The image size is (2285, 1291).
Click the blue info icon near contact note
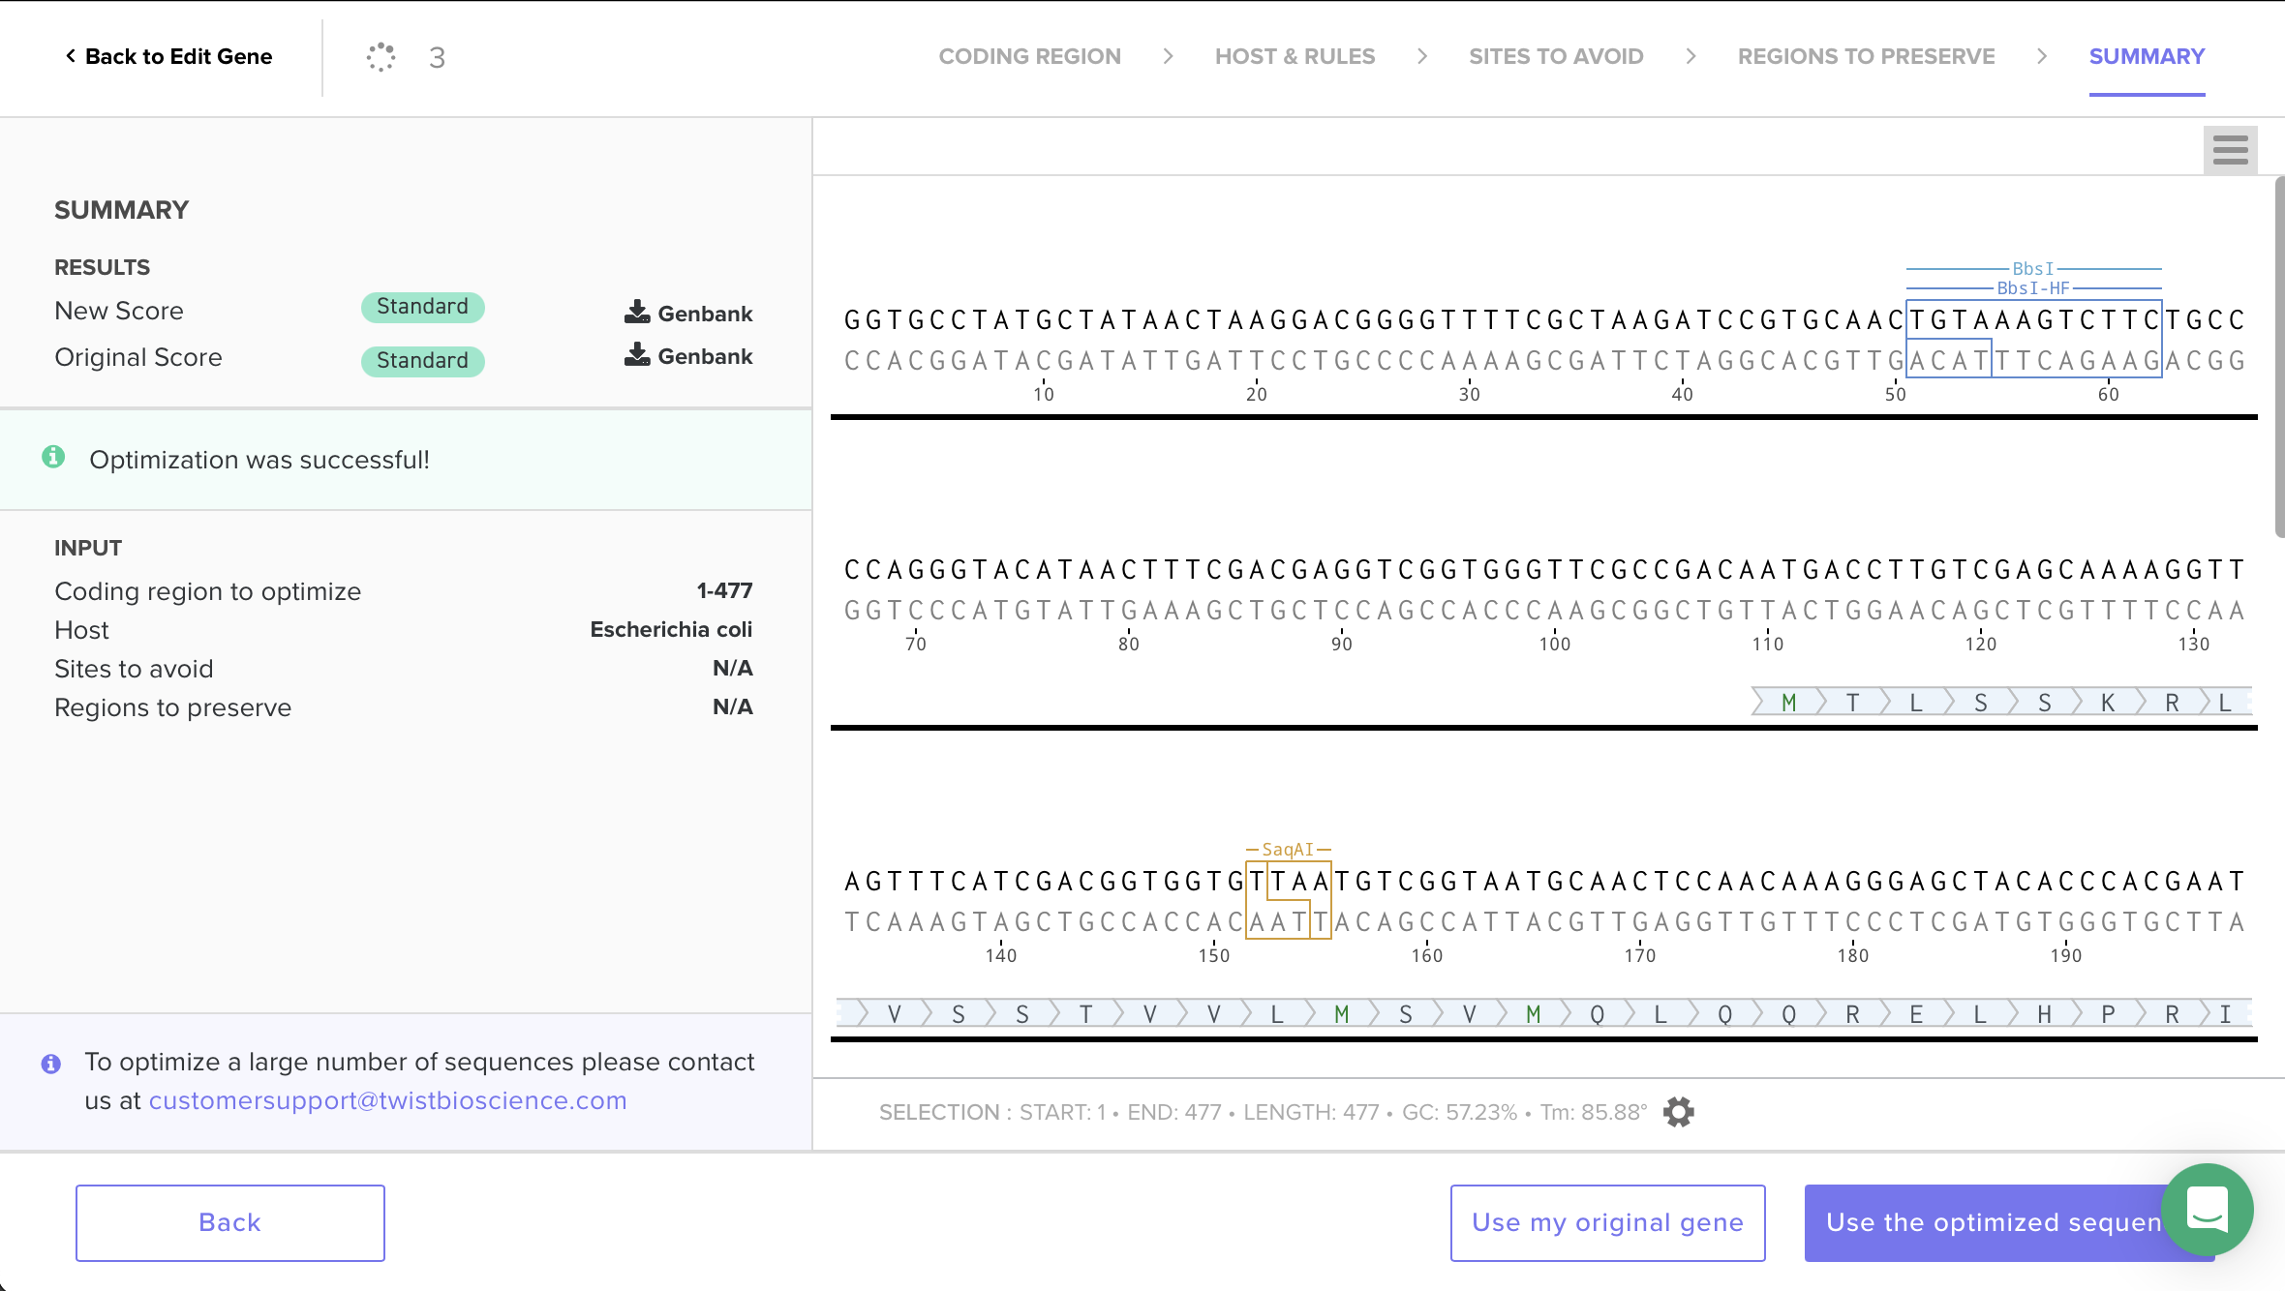(x=51, y=1064)
